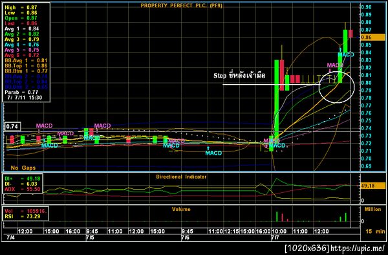The height and width of the screenshot is (255, 388).
Task: Click the 0.71 price axis label
Action: [x=366, y=151]
